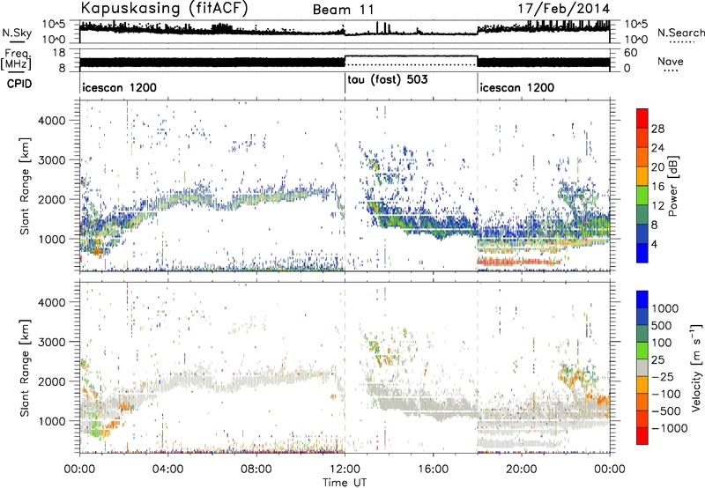The image size is (705, 488).
Task: Click the first 'icescan 1200' label at 00:00
Action: pos(120,87)
